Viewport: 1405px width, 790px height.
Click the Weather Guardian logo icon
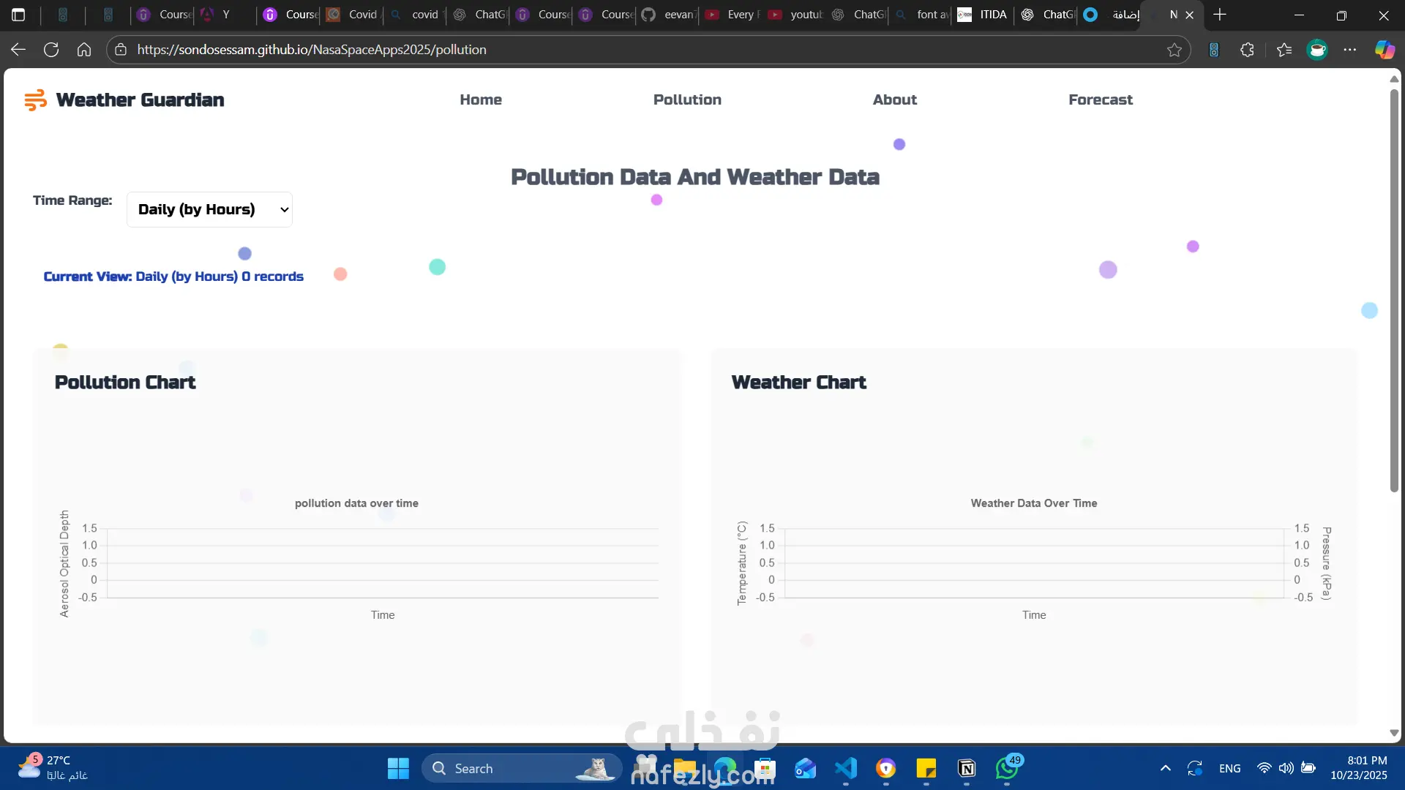pos(35,100)
